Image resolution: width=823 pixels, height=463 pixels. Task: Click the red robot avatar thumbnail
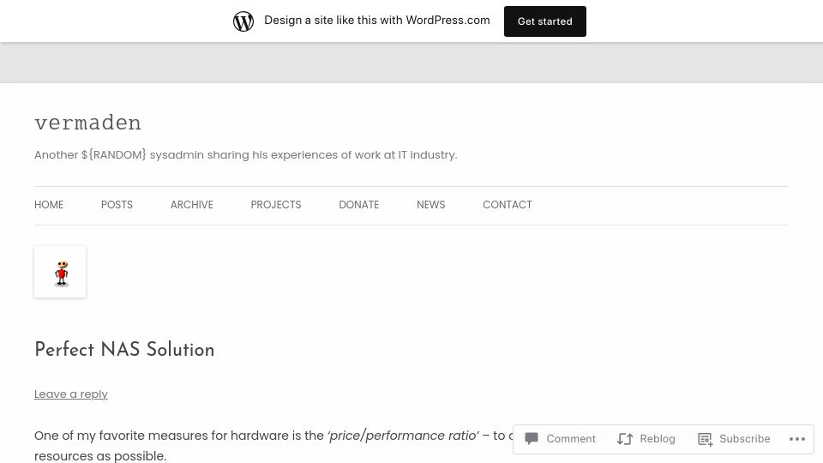coord(60,272)
